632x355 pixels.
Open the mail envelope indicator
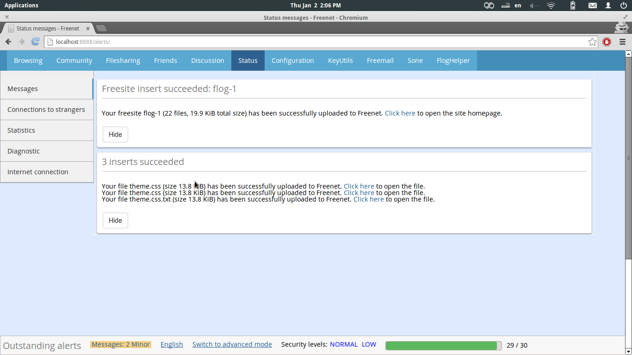pos(593,6)
